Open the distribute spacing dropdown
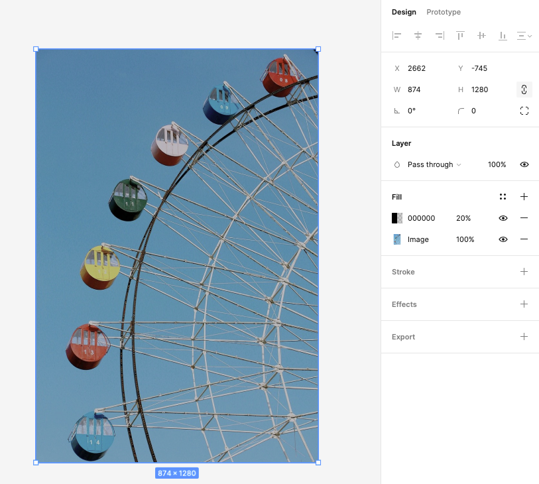This screenshot has width=539, height=484. coord(524,36)
